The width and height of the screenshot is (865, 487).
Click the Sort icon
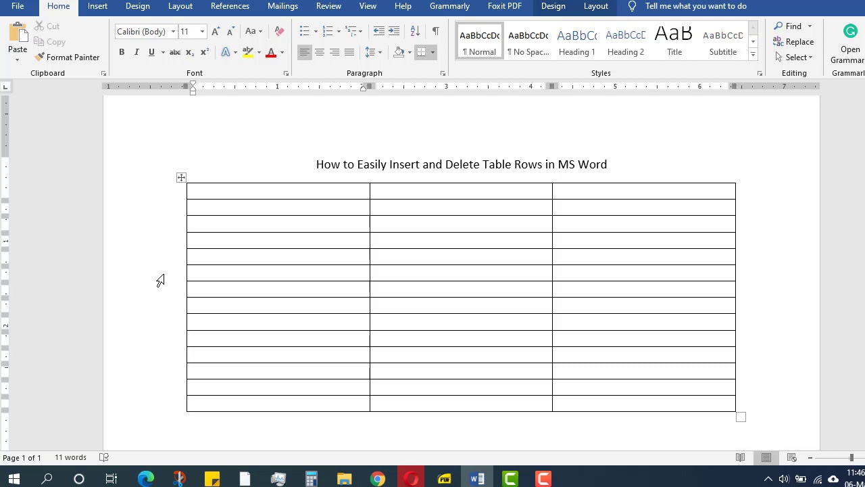click(x=415, y=31)
